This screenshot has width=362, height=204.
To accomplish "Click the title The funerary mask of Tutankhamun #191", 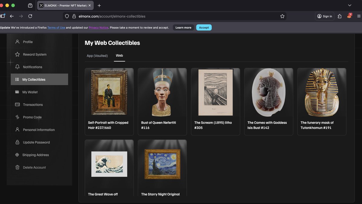I will click(x=317, y=125).
